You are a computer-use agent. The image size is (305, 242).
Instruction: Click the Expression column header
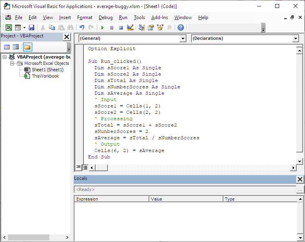tap(111, 199)
